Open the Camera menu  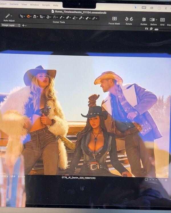click(14, 4)
